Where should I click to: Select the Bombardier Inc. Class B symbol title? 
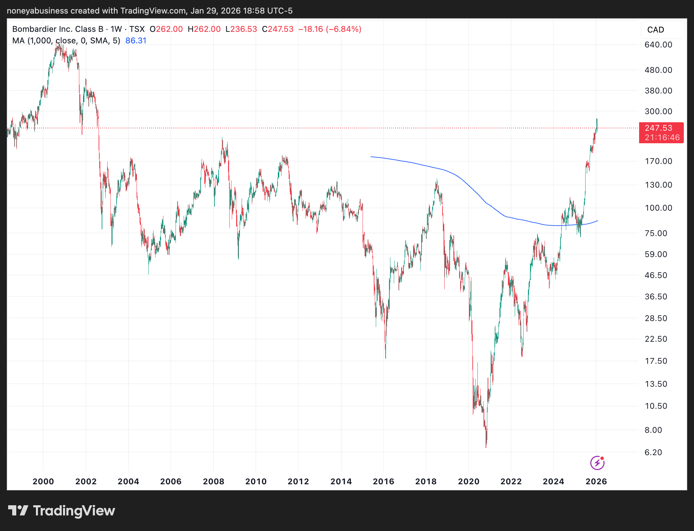[58, 29]
